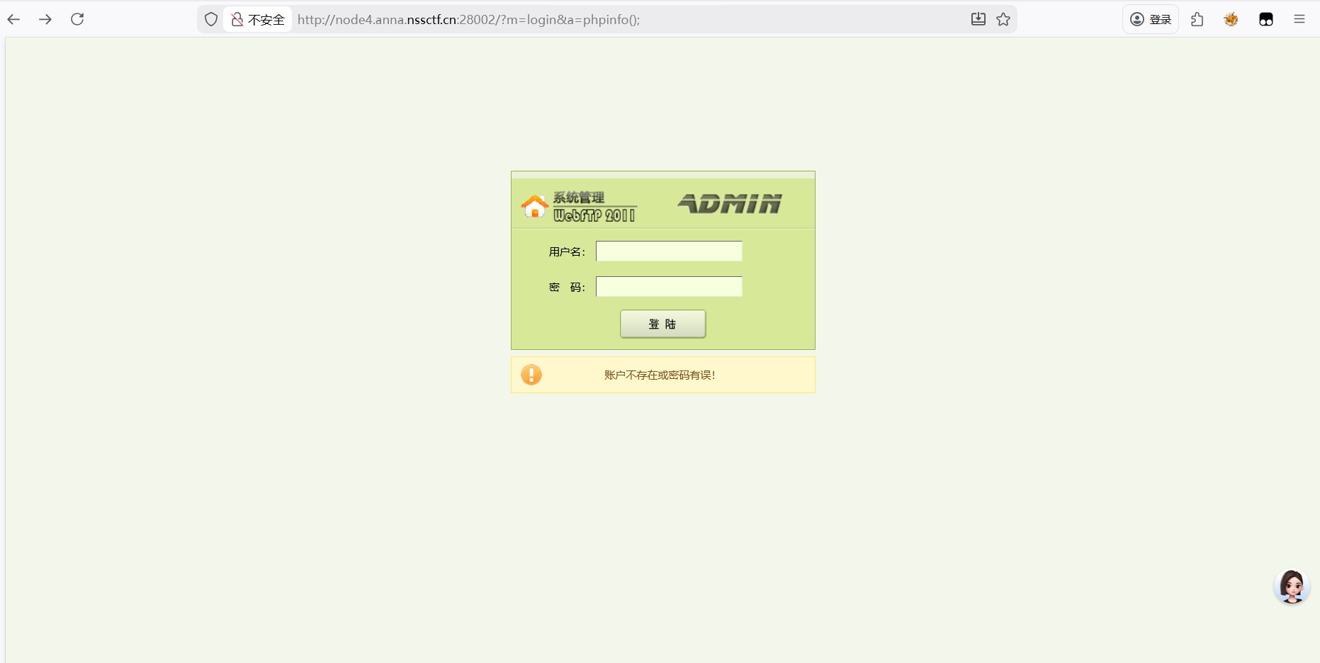Viewport: 1320px width, 663px height.
Task: Open the tracking protection shield icon
Action: (x=210, y=19)
